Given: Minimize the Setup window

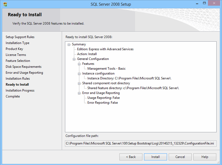Looking at the screenshot, I should [x=197, y=4].
